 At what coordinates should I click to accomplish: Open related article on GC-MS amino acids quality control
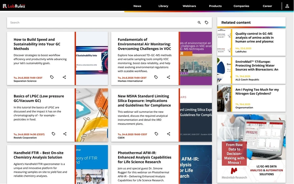254,38
